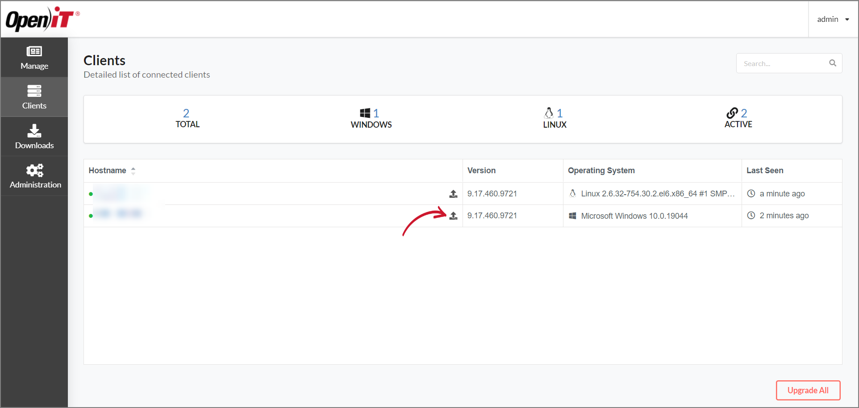This screenshot has width=859, height=408.
Task: Click the TOTAL clients count link
Action: click(186, 113)
